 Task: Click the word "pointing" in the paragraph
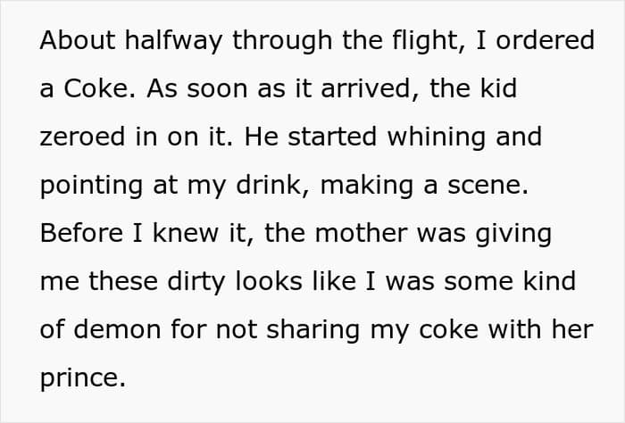tap(91, 186)
